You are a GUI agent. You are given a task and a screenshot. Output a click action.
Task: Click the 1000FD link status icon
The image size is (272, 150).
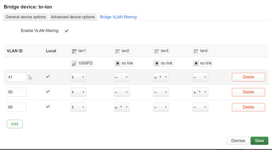[x=74, y=63]
